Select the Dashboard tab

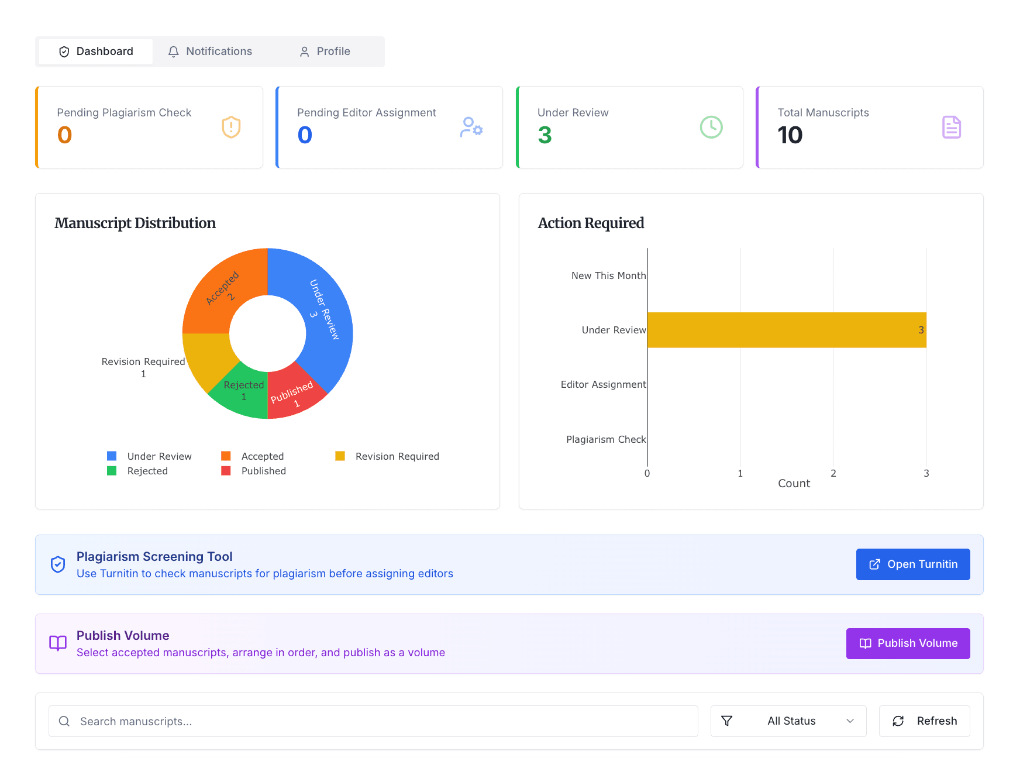coord(96,51)
